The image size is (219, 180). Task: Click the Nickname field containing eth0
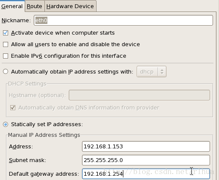point(123,21)
